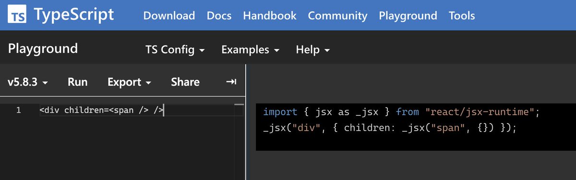This screenshot has width=576, height=180.
Task: Place cursor in editor line with div children
Action: pos(102,110)
